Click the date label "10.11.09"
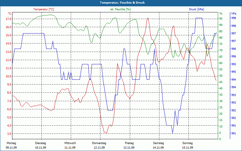Screen dimensions: 242x151 pos(41,148)
